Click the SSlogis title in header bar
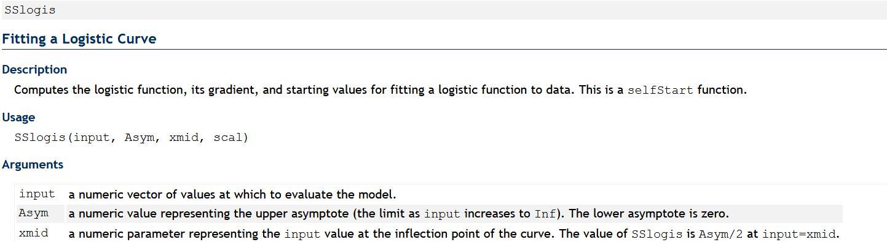 (30, 10)
